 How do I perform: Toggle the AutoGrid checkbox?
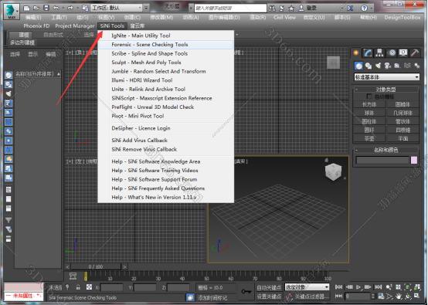[x=369, y=96]
